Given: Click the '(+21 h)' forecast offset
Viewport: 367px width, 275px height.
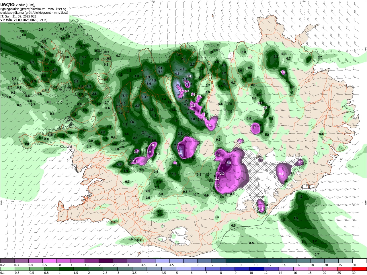Looking at the screenshot, I should 42,20.
